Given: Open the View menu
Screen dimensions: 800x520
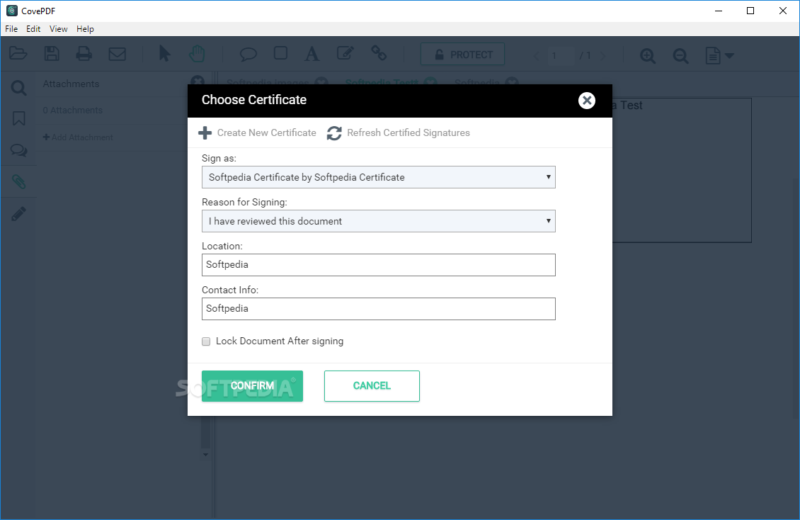Looking at the screenshot, I should coord(58,29).
